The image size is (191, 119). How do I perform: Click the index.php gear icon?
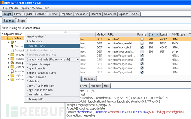(x=12, y=63)
